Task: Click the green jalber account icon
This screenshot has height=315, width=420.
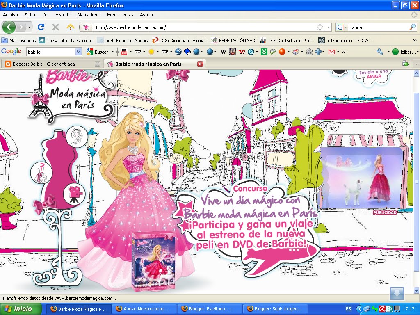Action: 395,52
